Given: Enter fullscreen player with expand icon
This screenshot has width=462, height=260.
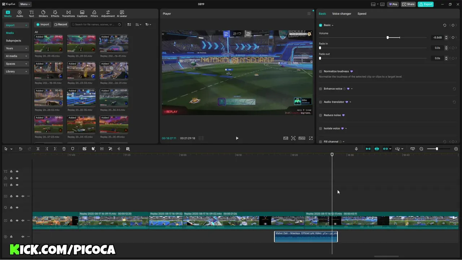Looking at the screenshot, I should tap(311, 138).
